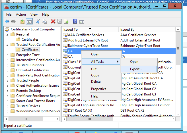Click the Show/Hide Action Pane icon
187x133 pixels.
pyautogui.click(x=82, y=22)
